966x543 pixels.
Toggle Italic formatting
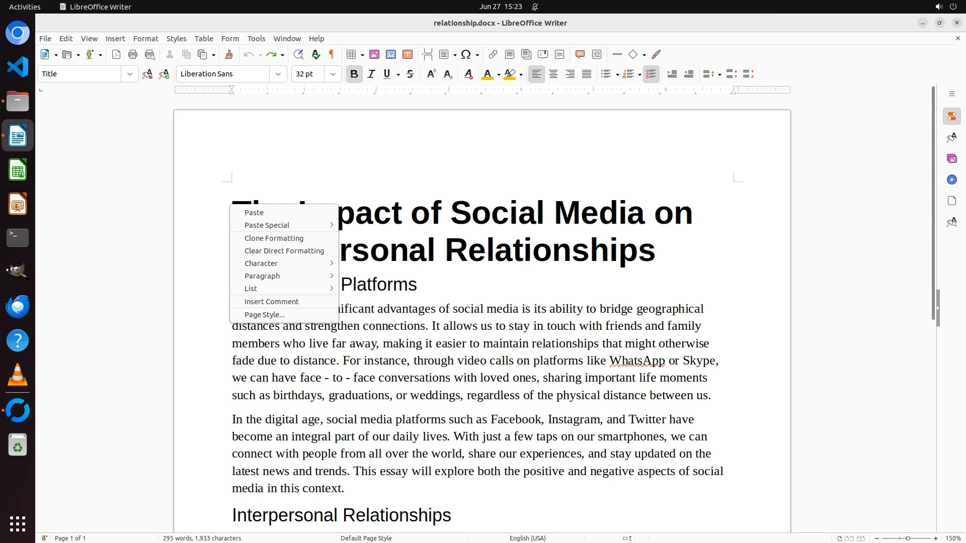point(371,74)
